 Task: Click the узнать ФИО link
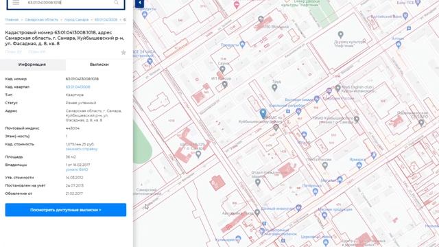pyautogui.click(x=77, y=169)
